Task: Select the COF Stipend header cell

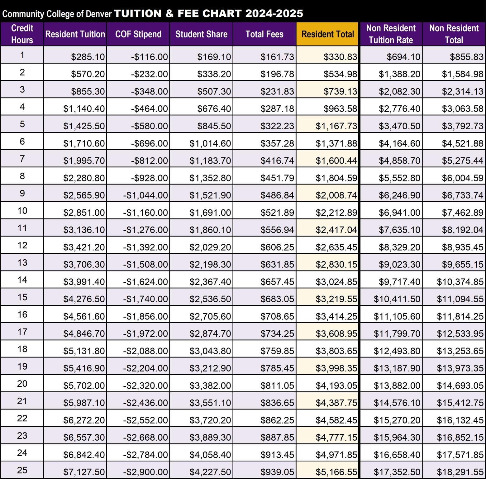Action: pyautogui.click(x=138, y=34)
